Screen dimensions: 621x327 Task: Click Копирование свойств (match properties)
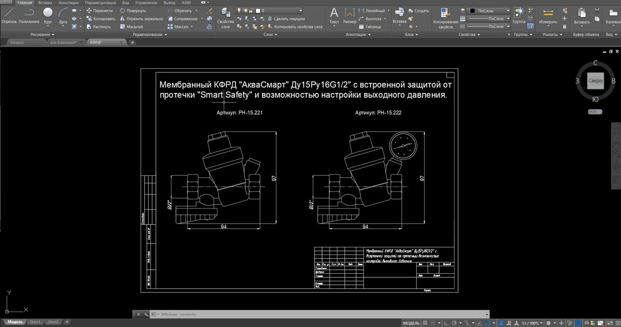click(x=446, y=18)
